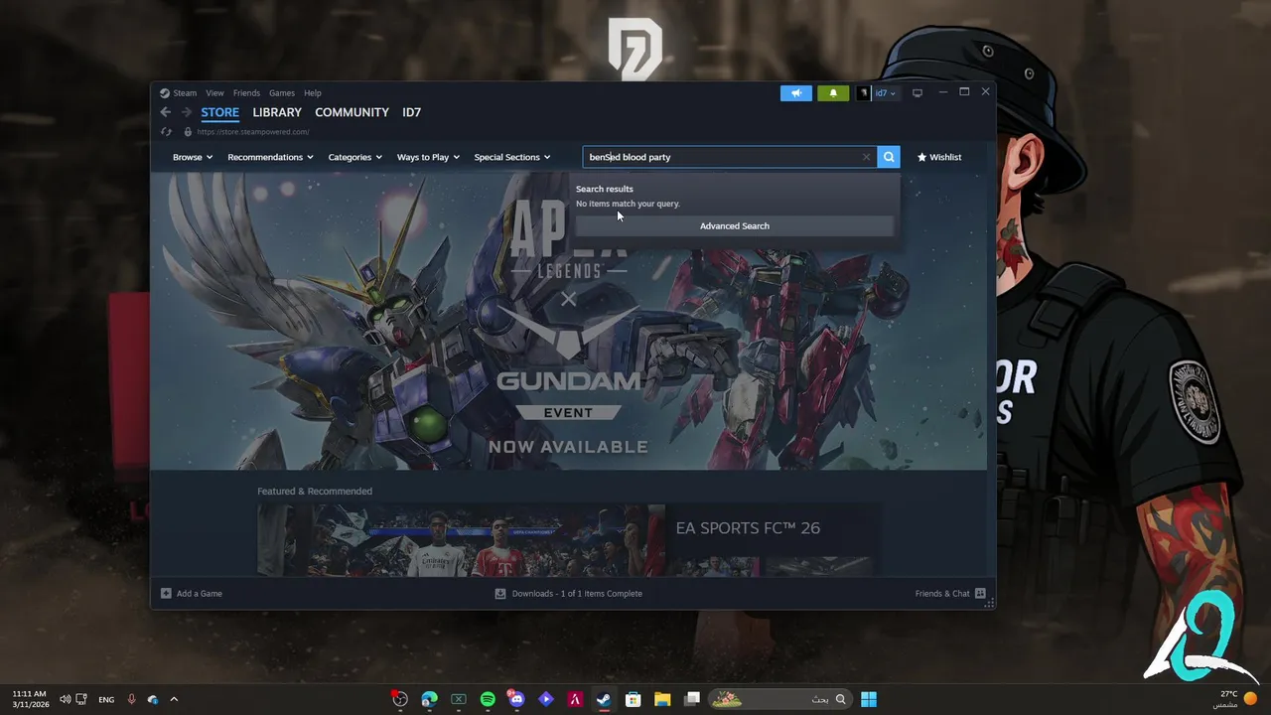Go forward with the navigation arrow
Screen dimensions: 1271x715
tap(186, 112)
